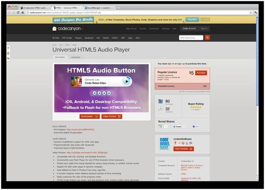Click the Video Preview button
Image resolution: width=265 pixels, height=190 pixels.
pos(112,116)
